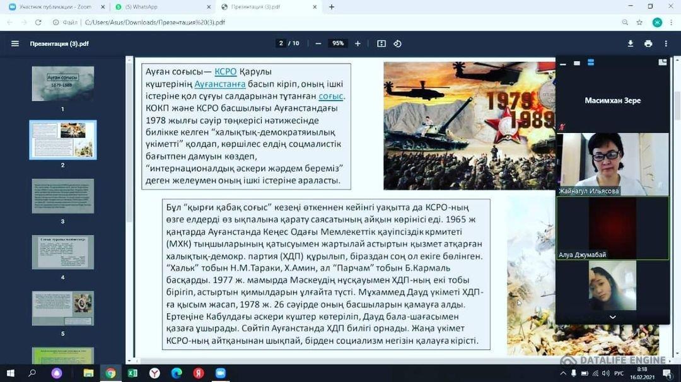This screenshot has height=382, width=681.
Task: Select page 3 thumbnail in the sidebar
Action: [62, 196]
